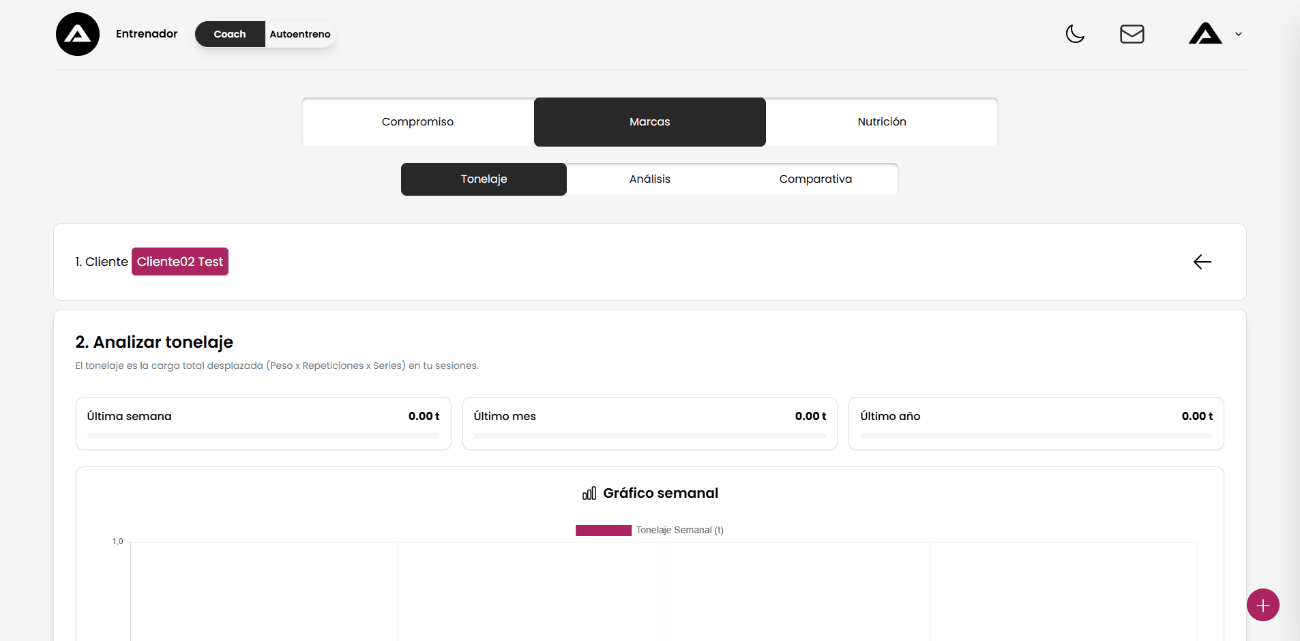
Task: Click the profile avatar triangle logo
Action: [1205, 34]
